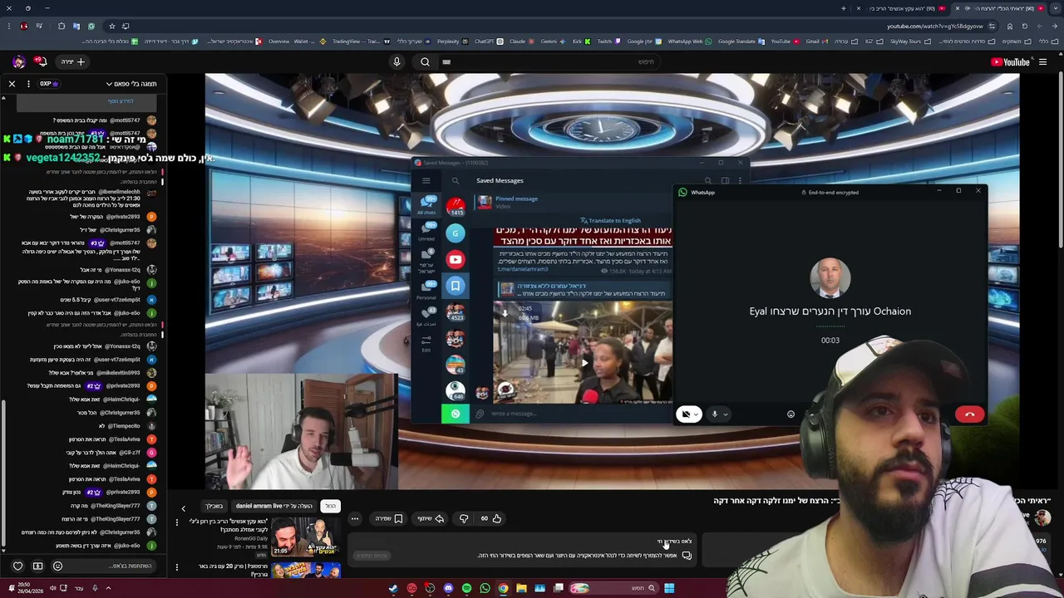Expand the WhatsApp microphone options arrow
The height and width of the screenshot is (598, 1064).
coord(725,414)
